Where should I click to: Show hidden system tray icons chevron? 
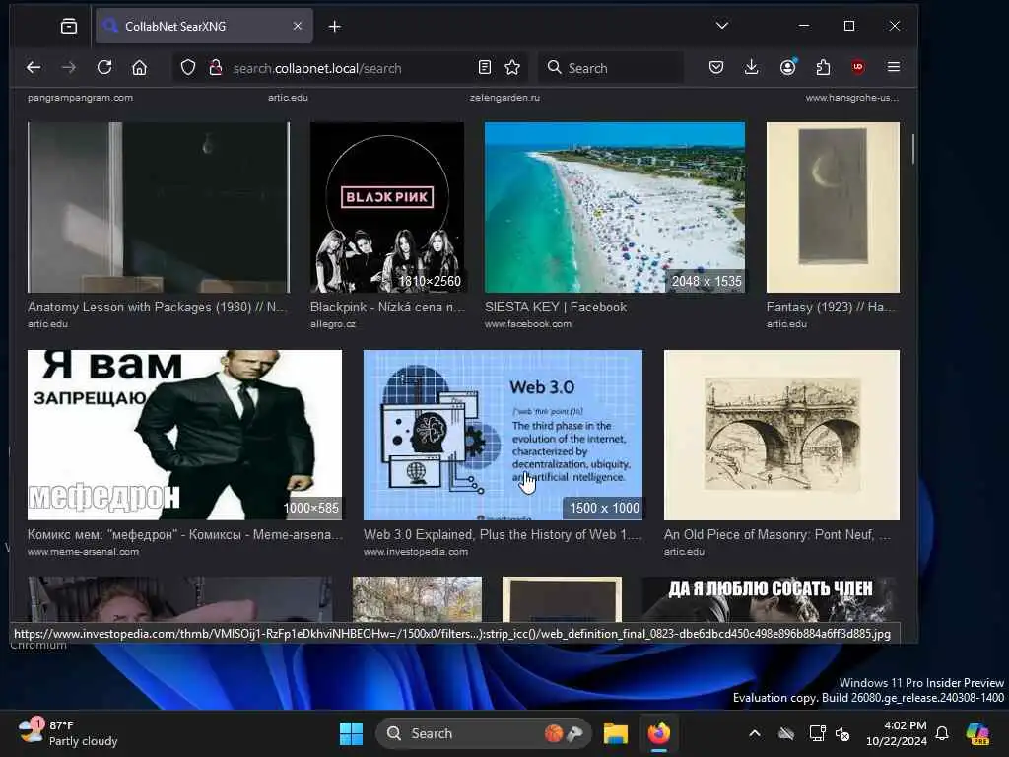754,733
